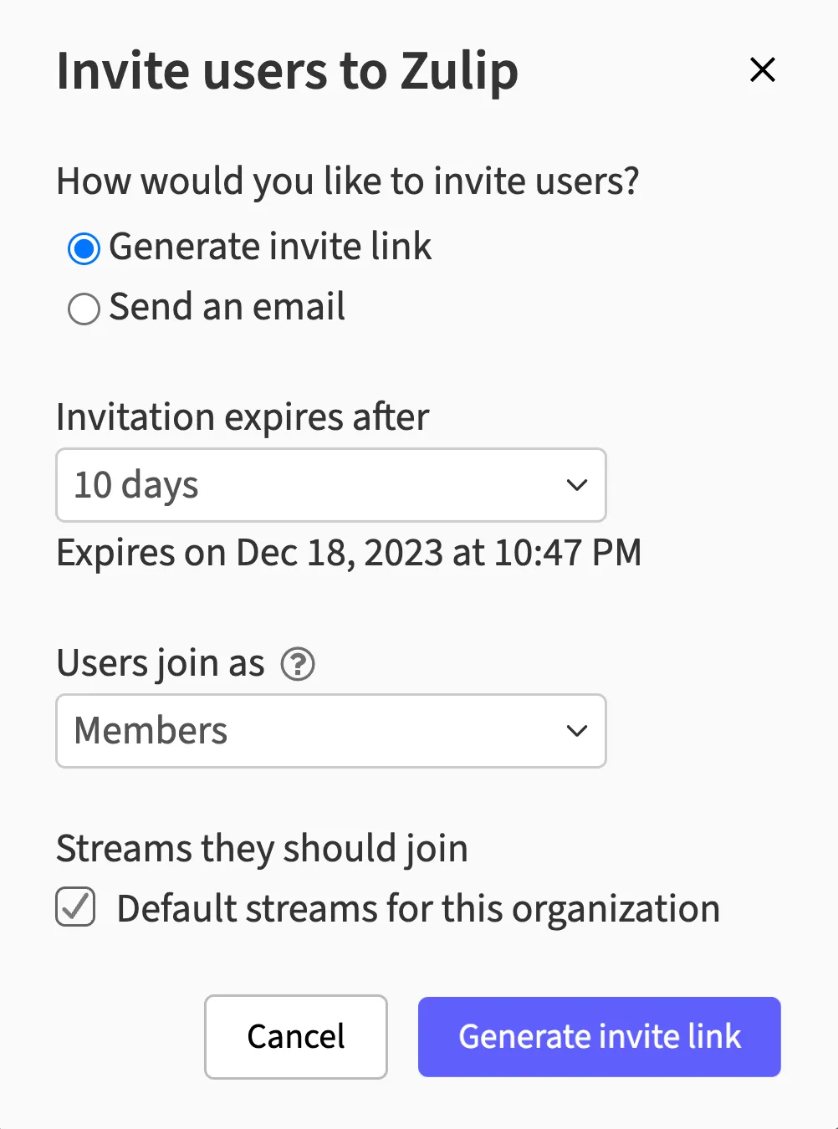
Task: Choose the Send an email radio button
Action: (x=84, y=309)
